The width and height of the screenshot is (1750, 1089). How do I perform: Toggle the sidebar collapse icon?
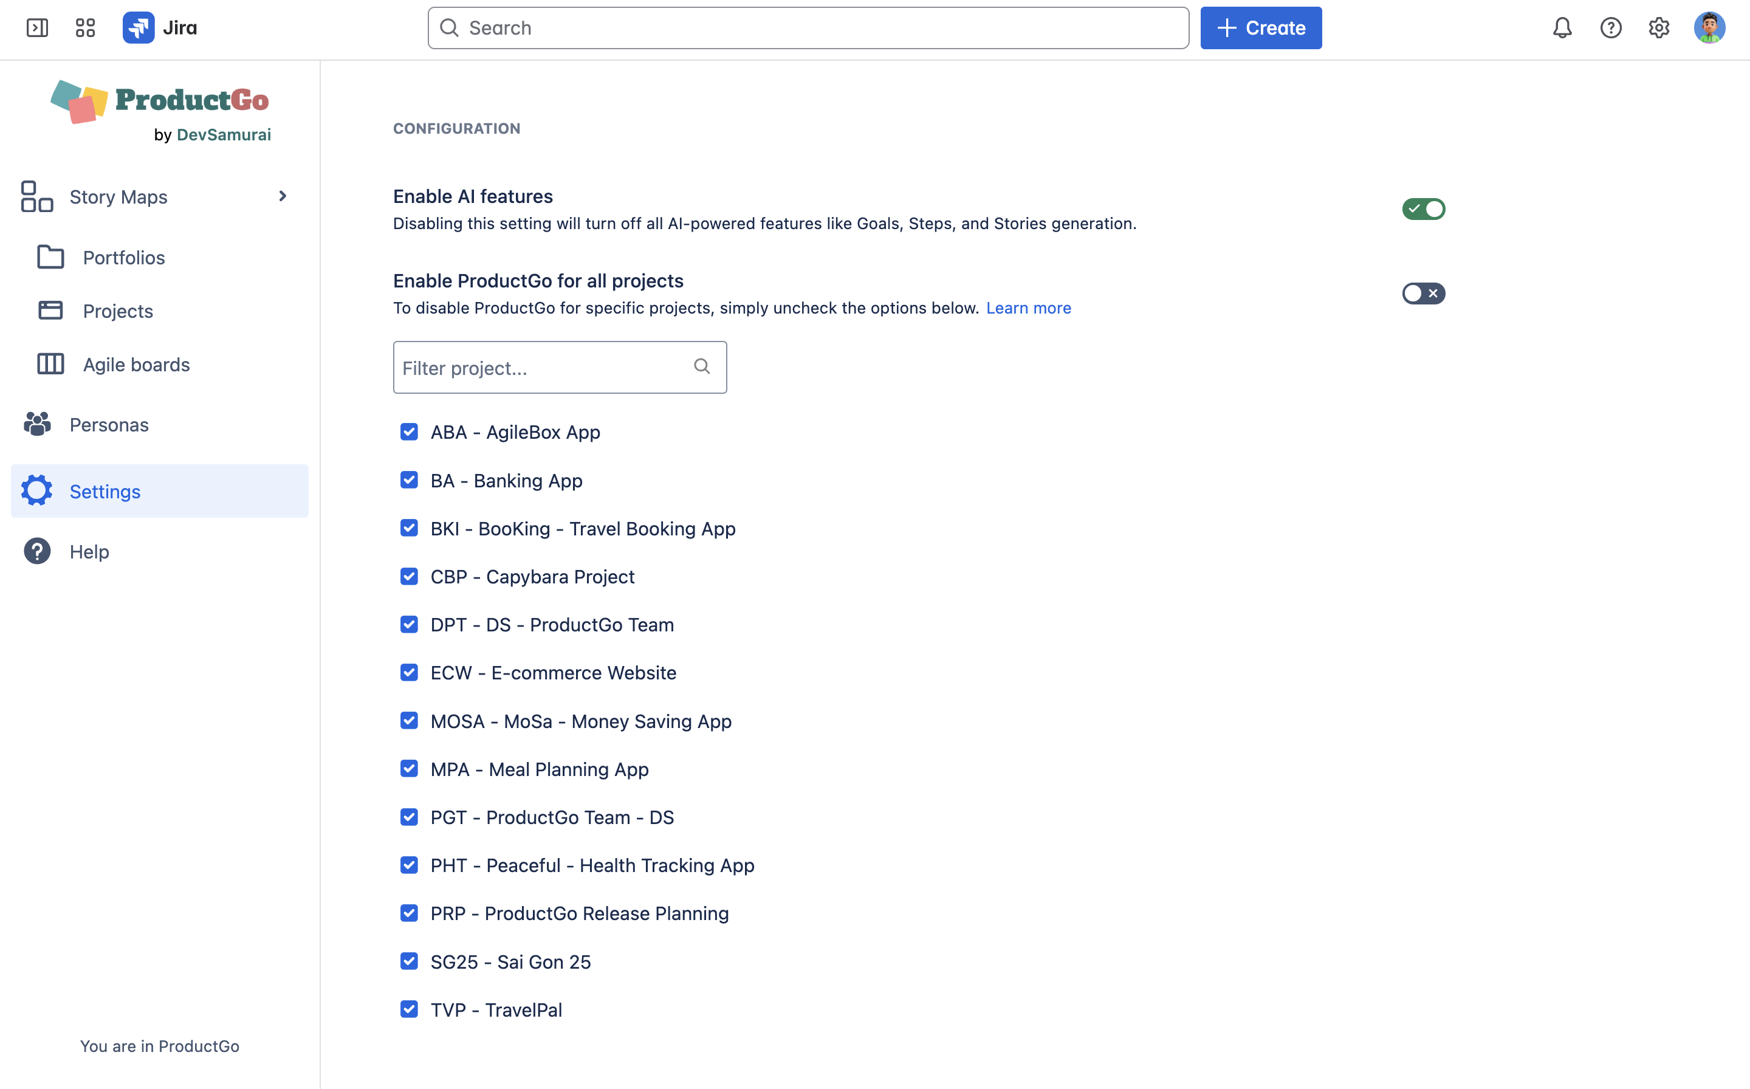[x=36, y=28]
